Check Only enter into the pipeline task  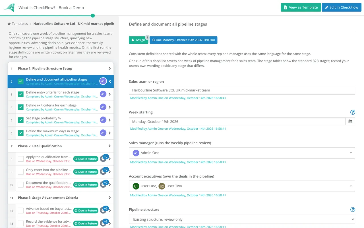pos(21,172)
